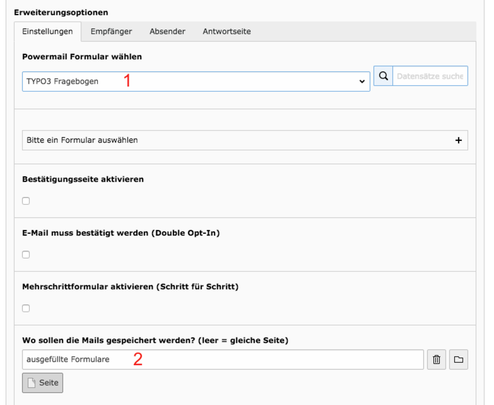Expand the Bitte ein Formular auswählen row
Viewport: 494px width, 405px height.
coord(245,140)
